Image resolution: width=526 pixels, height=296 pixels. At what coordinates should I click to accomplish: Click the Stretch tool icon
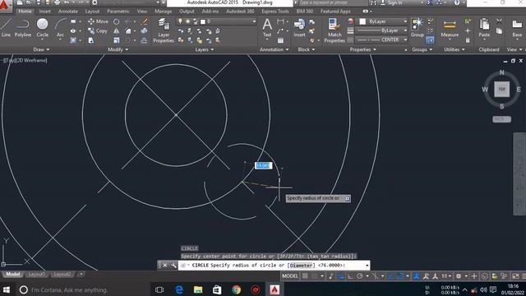click(91, 40)
